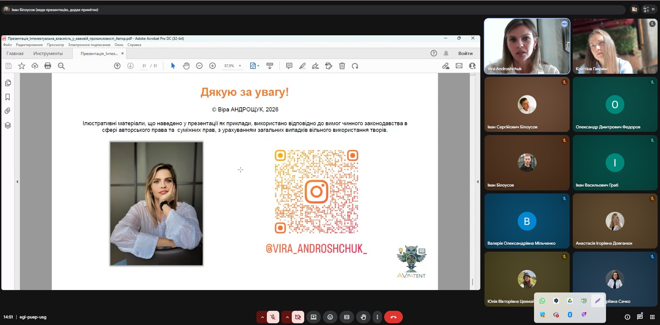Rotate the page clockwise
The width and height of the screenshot is (660, 325).
click(x=355, y=66)
